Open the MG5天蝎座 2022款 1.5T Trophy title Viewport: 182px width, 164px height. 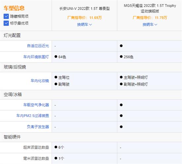[x=150, y=8]
